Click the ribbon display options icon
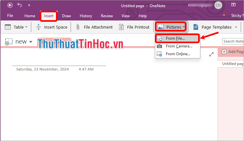 (233, 5)
